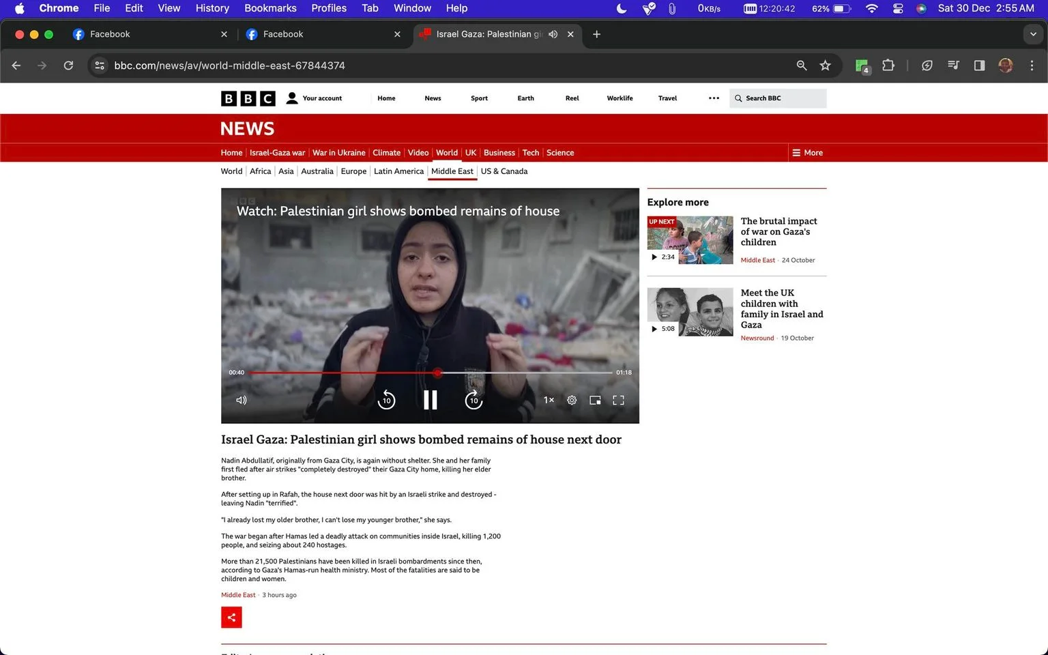Click the address bar URL
This screenshot has height=655, width=1048.
coord(229,65)
